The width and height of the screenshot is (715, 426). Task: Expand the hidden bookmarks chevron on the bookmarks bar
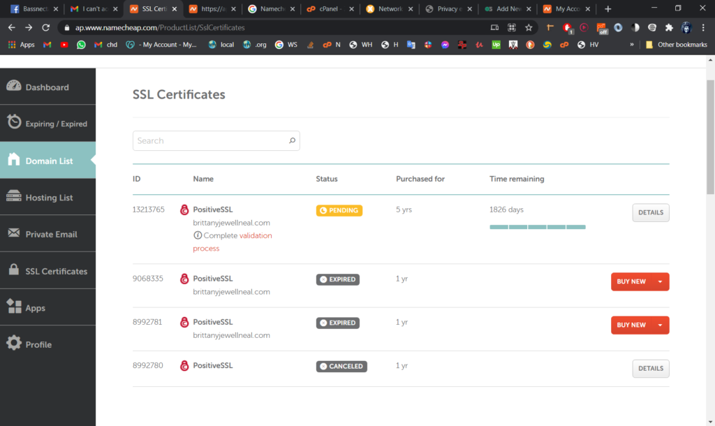coord(631,43)
